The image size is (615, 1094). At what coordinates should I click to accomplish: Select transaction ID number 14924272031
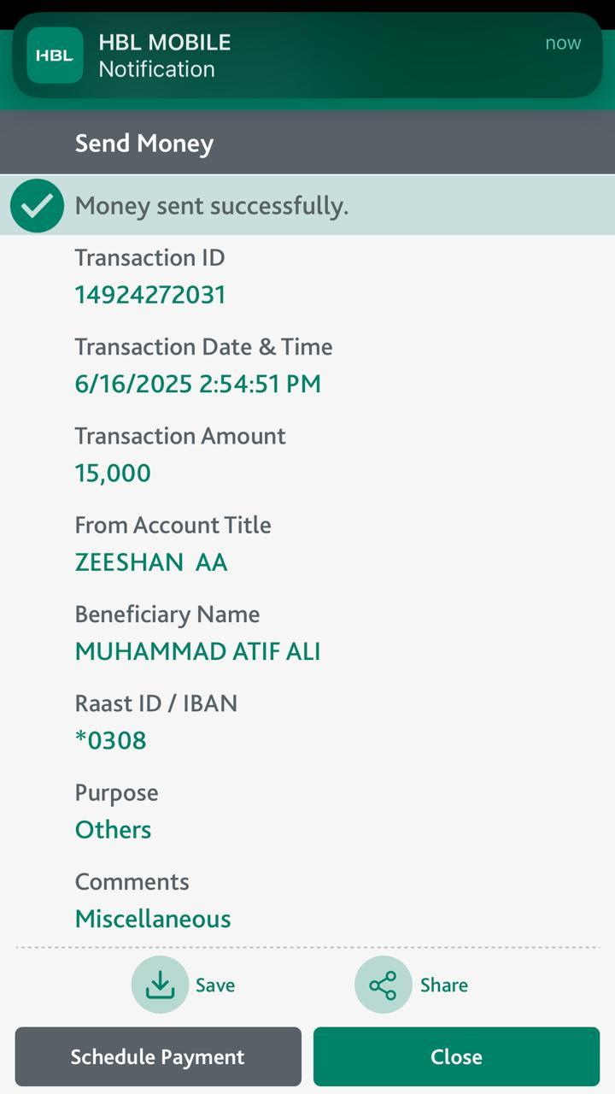click(x=150, y=295)
